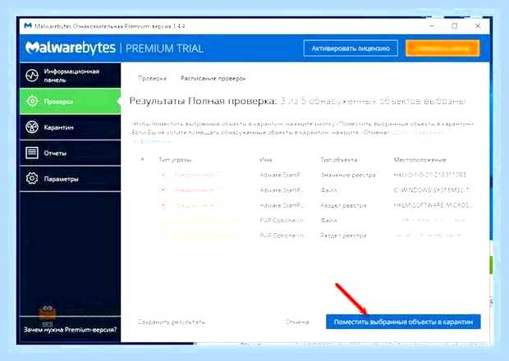Sort by the Тип угрозы column header
The image size is (509, 361).
point(175,160)
